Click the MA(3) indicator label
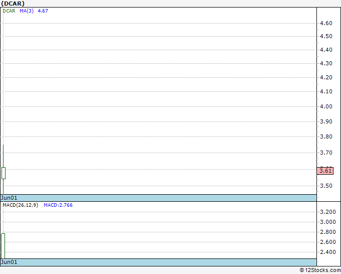 click(x=27, y=11)
